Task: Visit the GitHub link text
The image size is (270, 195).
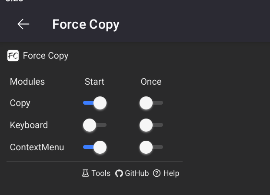Action: tap(137, 173)
